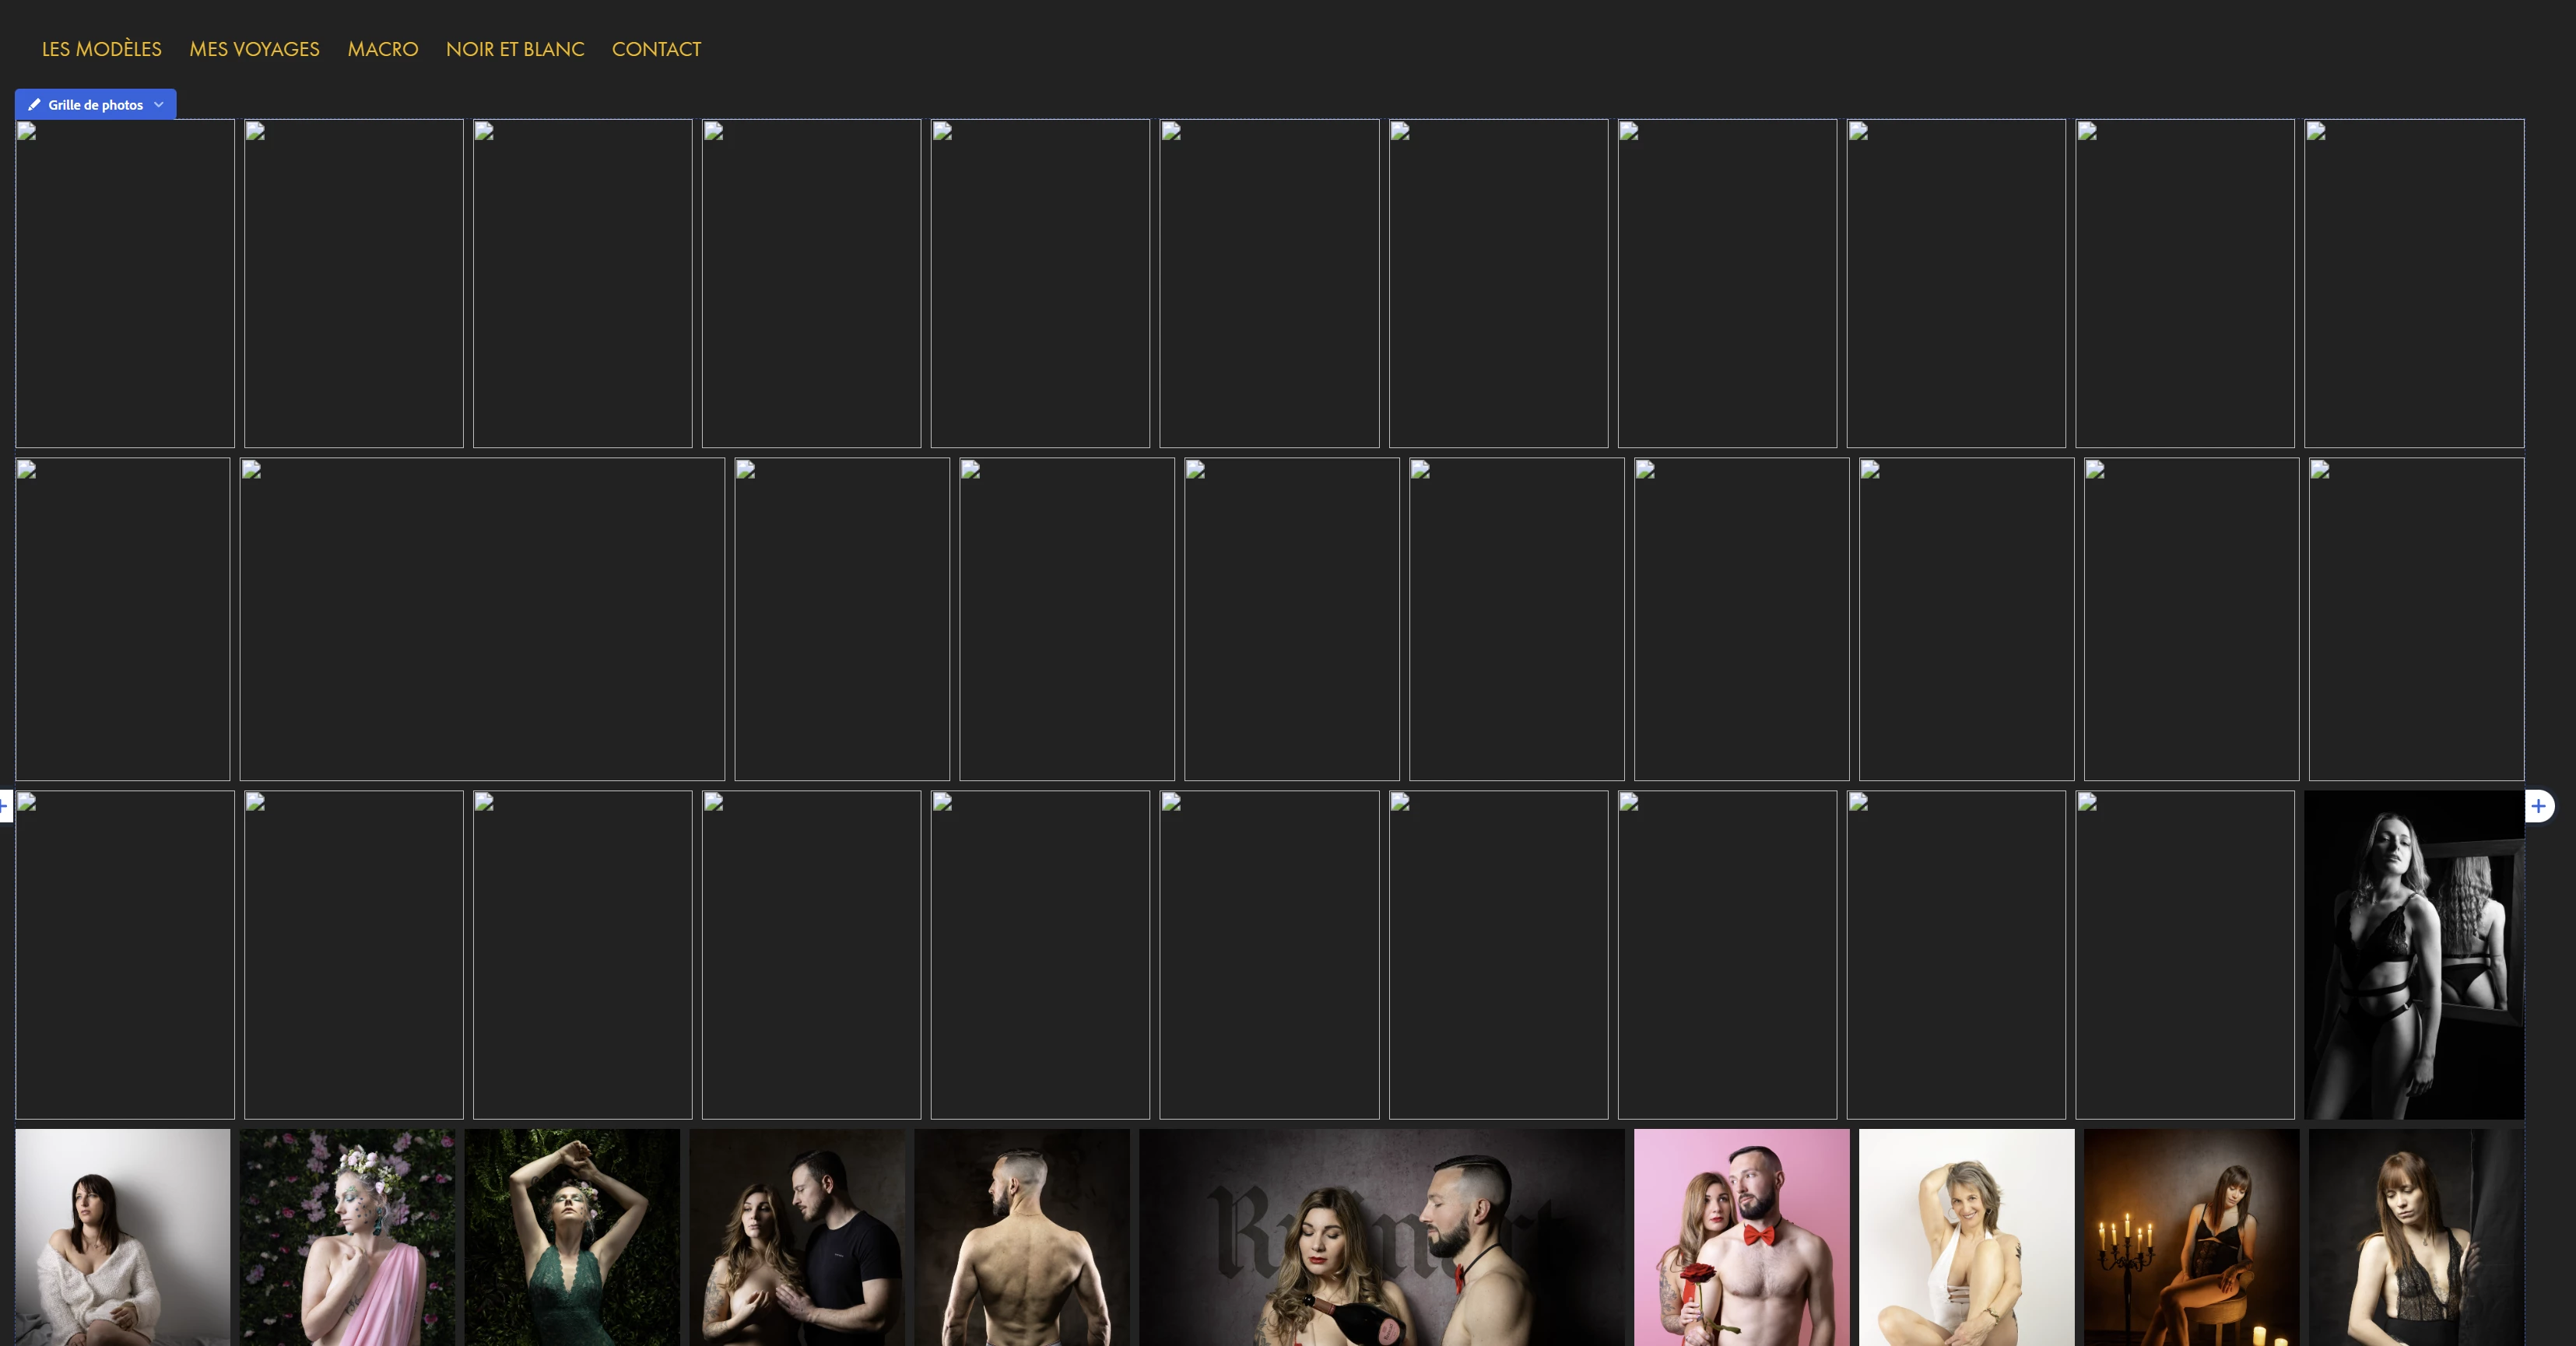The height and width of the screenshot is (1346, 2576).
Task: Select the green dress arms-raised photo
Action: tap(572, 1238)
